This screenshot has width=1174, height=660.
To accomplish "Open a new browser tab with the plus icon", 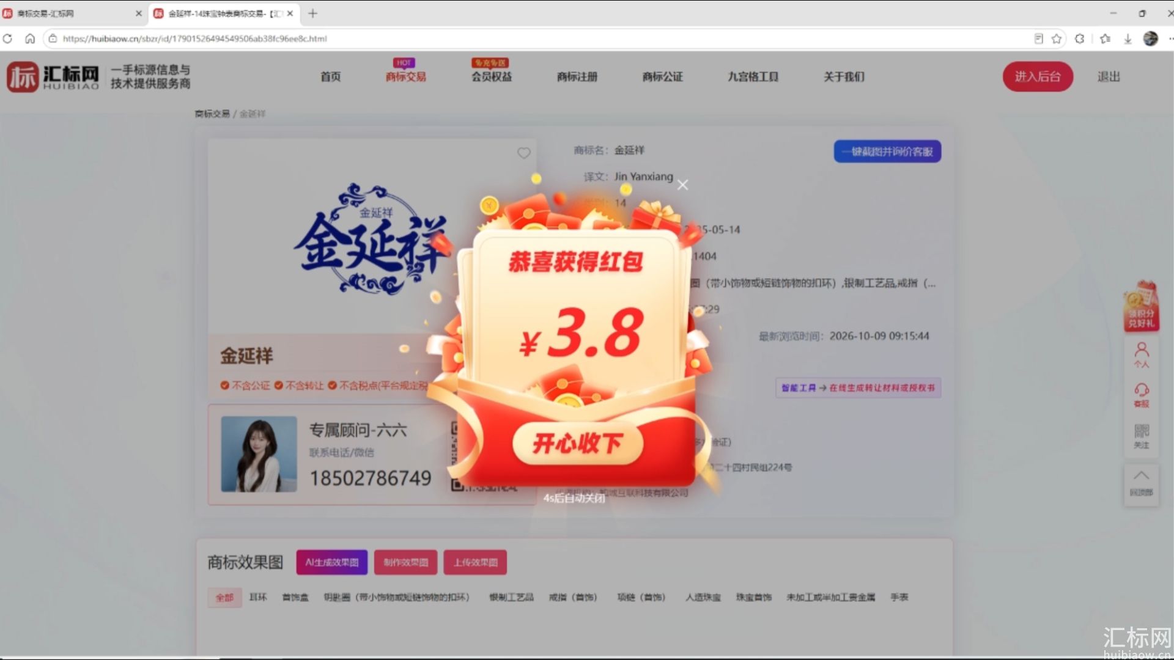I will [x=312, y=13].
